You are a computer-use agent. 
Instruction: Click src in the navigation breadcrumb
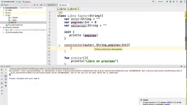(x=19, y=2)
